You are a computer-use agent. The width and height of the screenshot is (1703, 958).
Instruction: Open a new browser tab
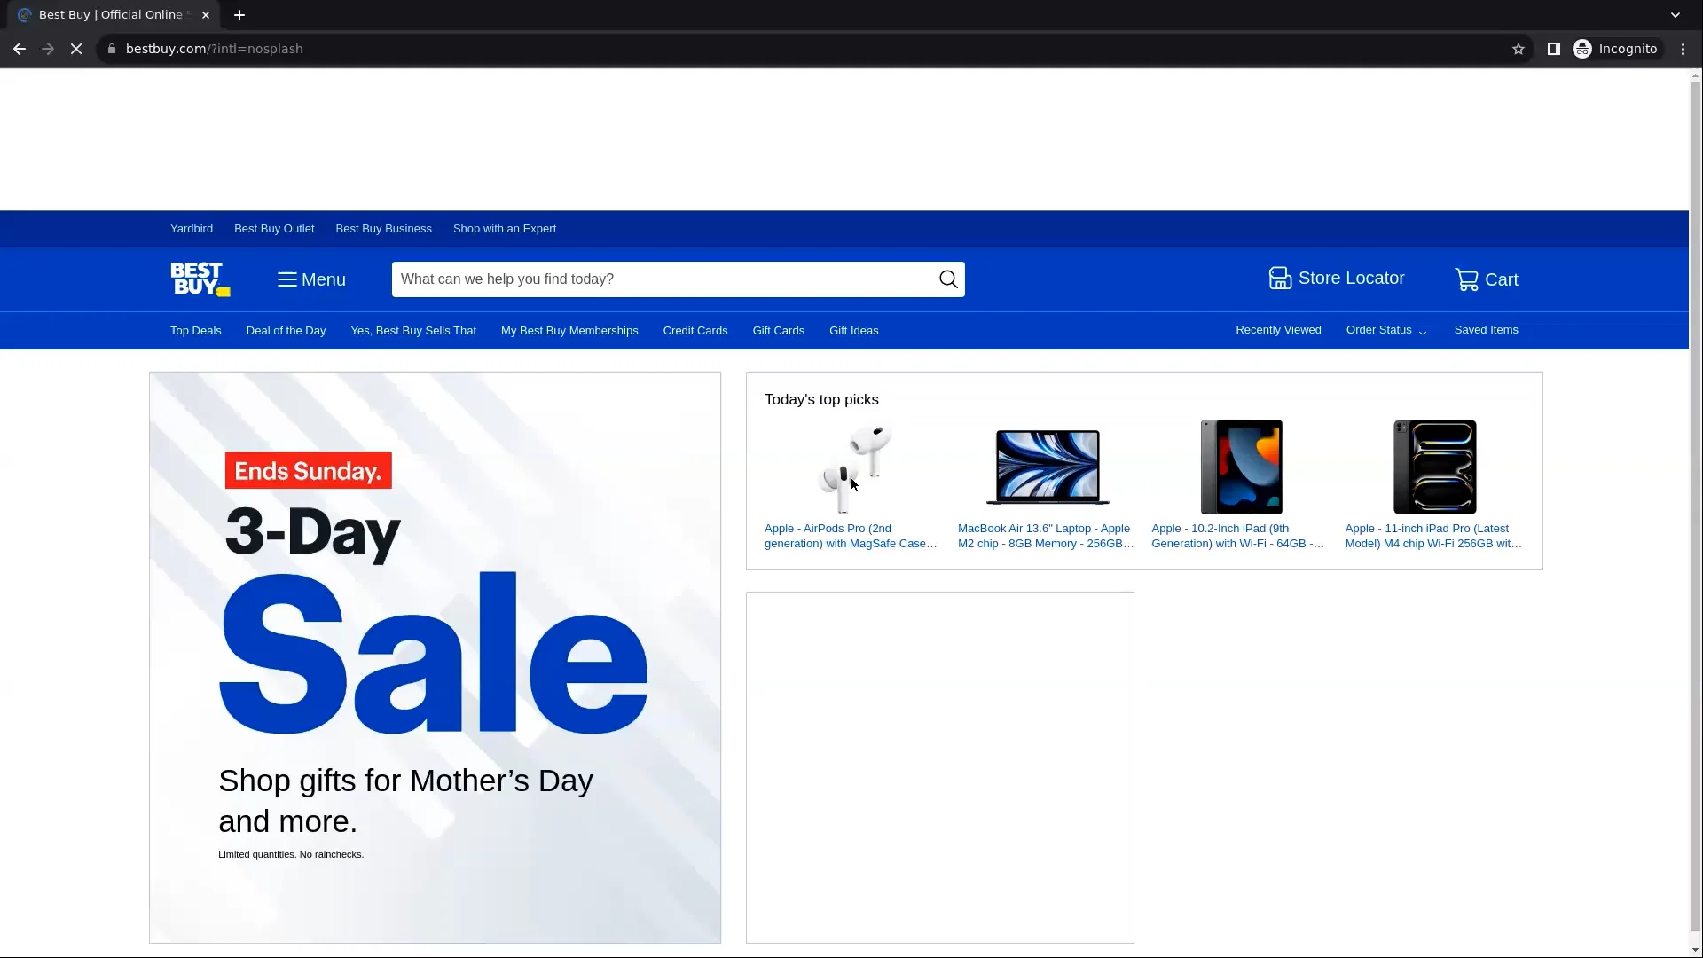coord(239,14)
